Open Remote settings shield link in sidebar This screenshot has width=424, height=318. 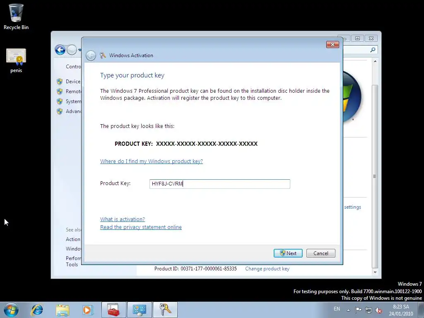[69, 92]
